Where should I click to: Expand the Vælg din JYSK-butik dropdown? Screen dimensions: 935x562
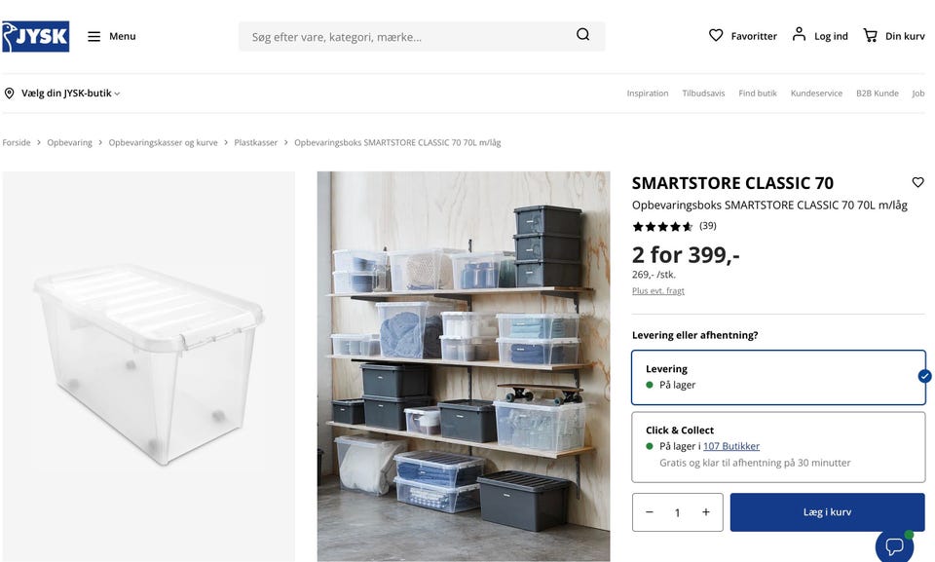point(70,94)
